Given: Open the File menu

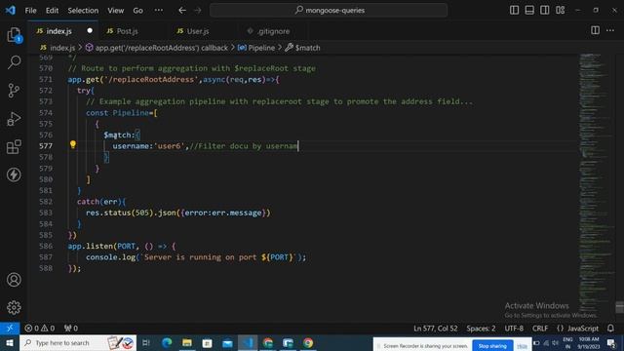Looking at the screenshot, I should pyautogui.click(x=30, y=11).
